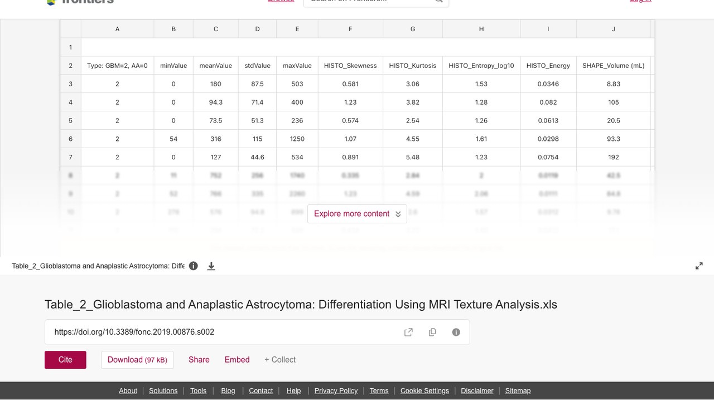Click the file title ending in Texture Analysis.xls
This screenshot has height=401, width=714.
point(301,305)
